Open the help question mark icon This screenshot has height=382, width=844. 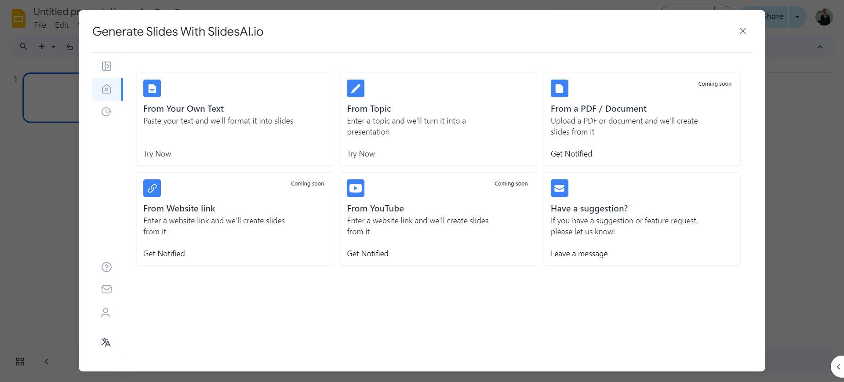point(106,267)
